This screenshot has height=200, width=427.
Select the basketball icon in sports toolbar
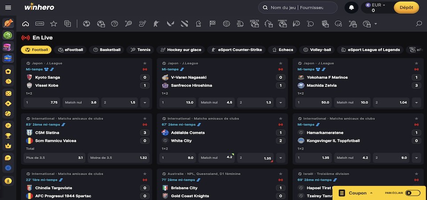tap(114, 24)
